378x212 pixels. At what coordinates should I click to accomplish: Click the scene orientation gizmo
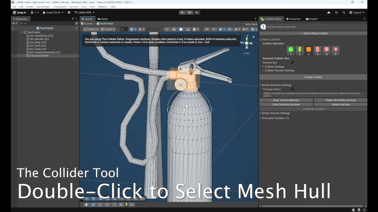(246, 43)
